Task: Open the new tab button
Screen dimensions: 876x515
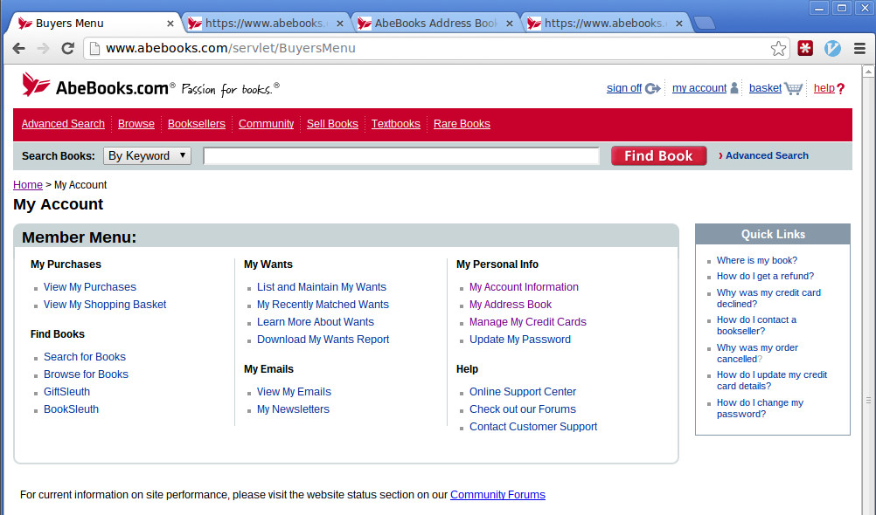Action: coord(704,24)
